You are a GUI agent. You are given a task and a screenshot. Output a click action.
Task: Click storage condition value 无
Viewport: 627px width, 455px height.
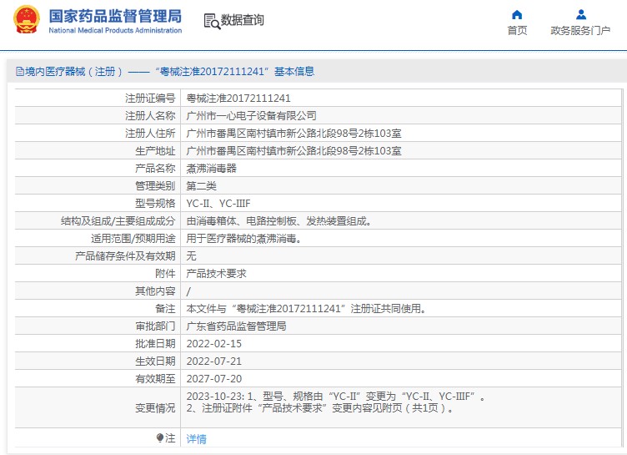click(191, 256)
